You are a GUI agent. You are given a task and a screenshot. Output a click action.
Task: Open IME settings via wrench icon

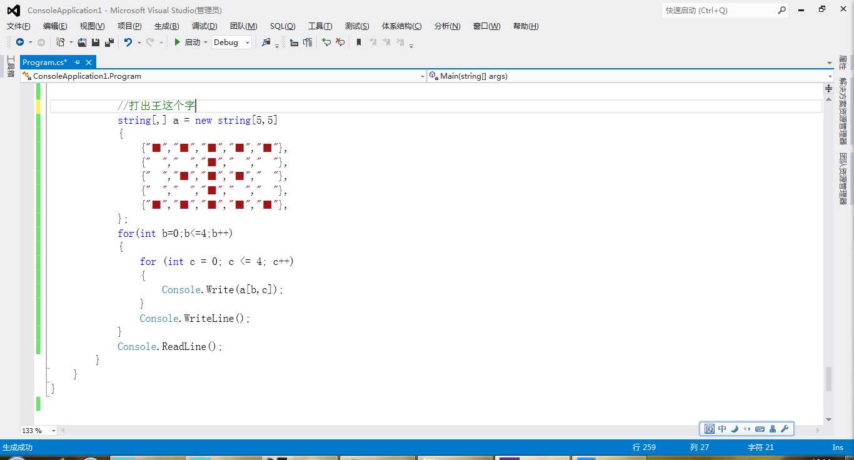click(x=785, y=429)
